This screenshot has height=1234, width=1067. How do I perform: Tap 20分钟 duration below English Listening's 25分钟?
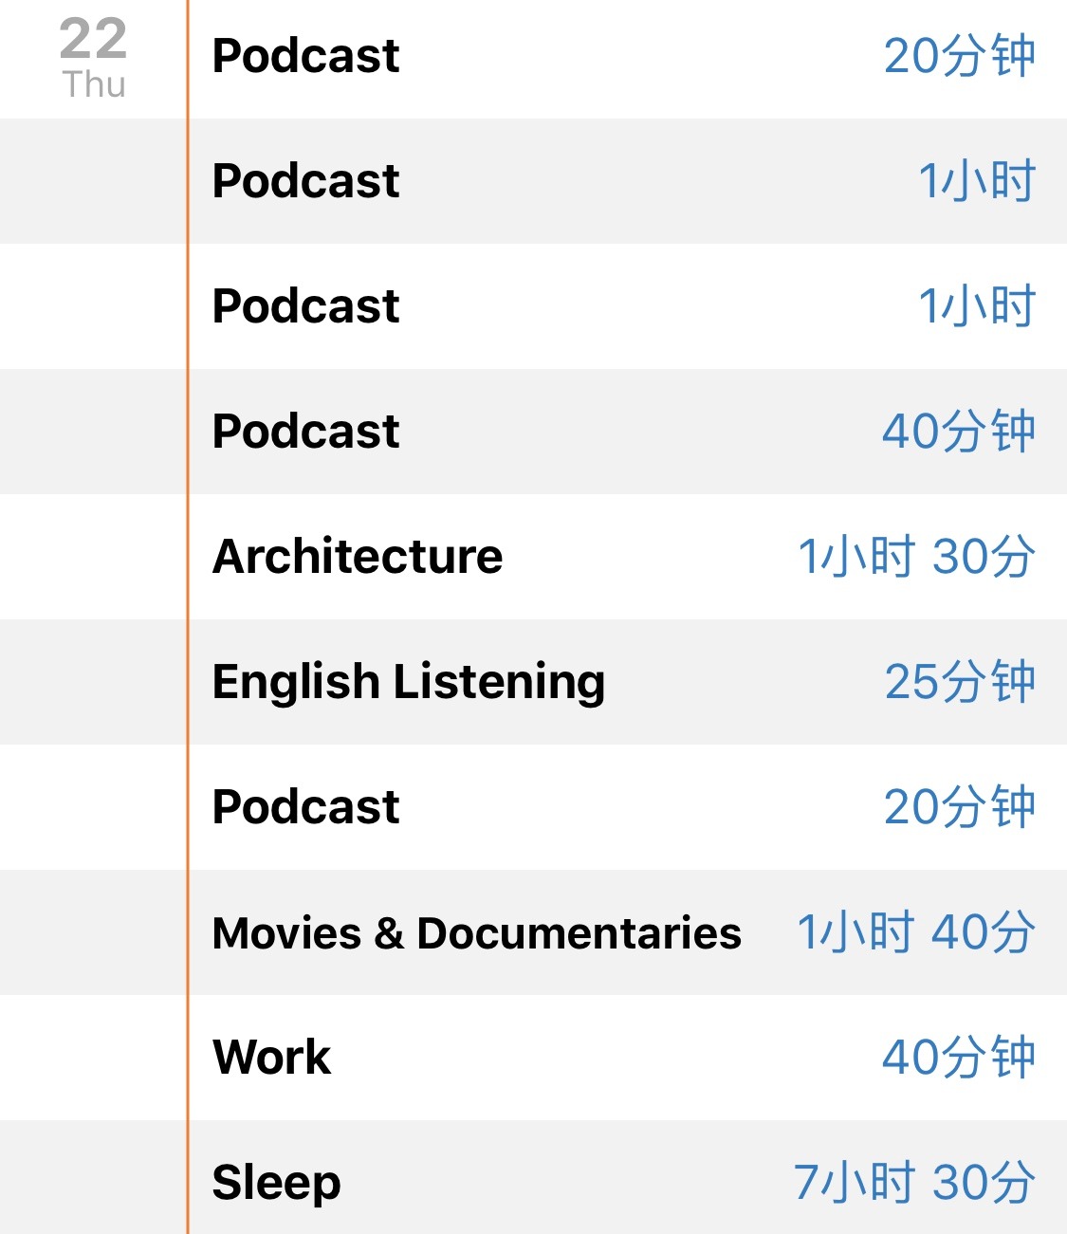point(959,806)
